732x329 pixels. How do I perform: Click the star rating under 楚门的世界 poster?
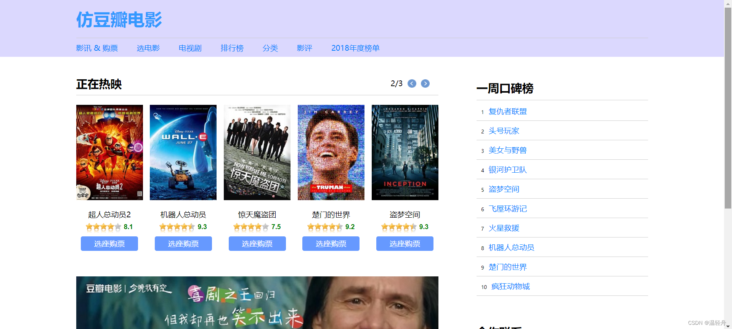pyautogui.click(x=325, y=227)
